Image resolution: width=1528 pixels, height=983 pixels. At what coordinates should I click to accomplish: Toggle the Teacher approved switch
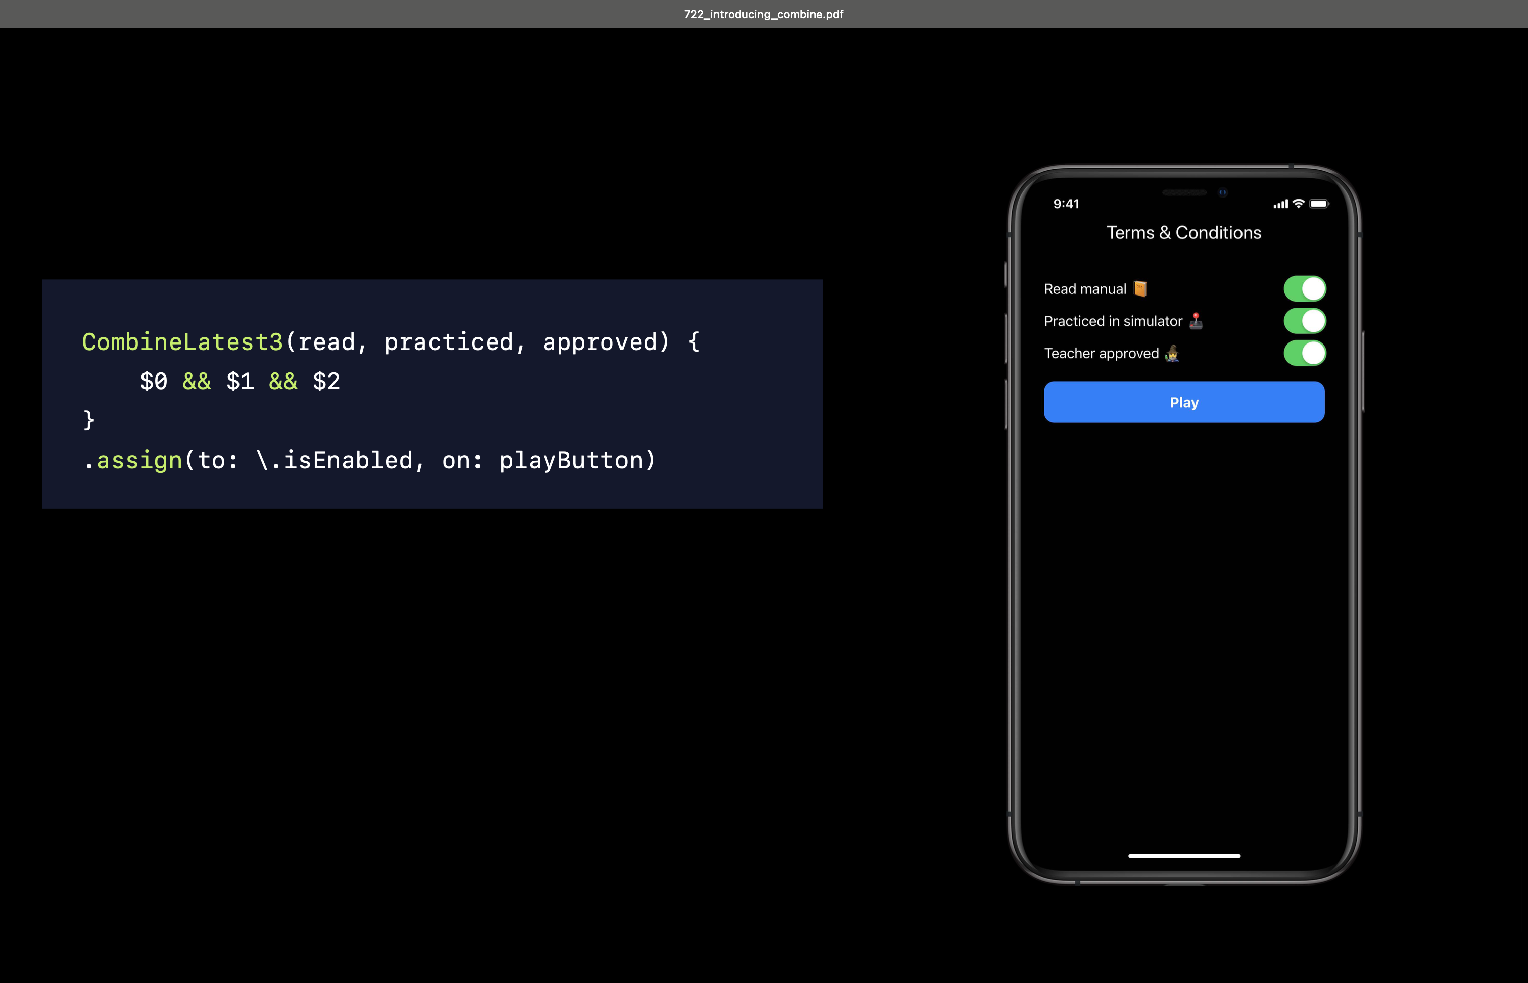coord(1305,353)
